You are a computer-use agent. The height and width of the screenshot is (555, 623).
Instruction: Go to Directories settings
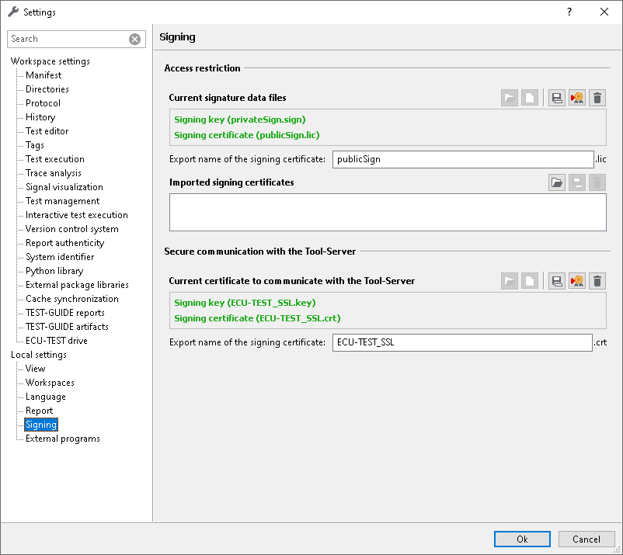[x=47, y=89]
